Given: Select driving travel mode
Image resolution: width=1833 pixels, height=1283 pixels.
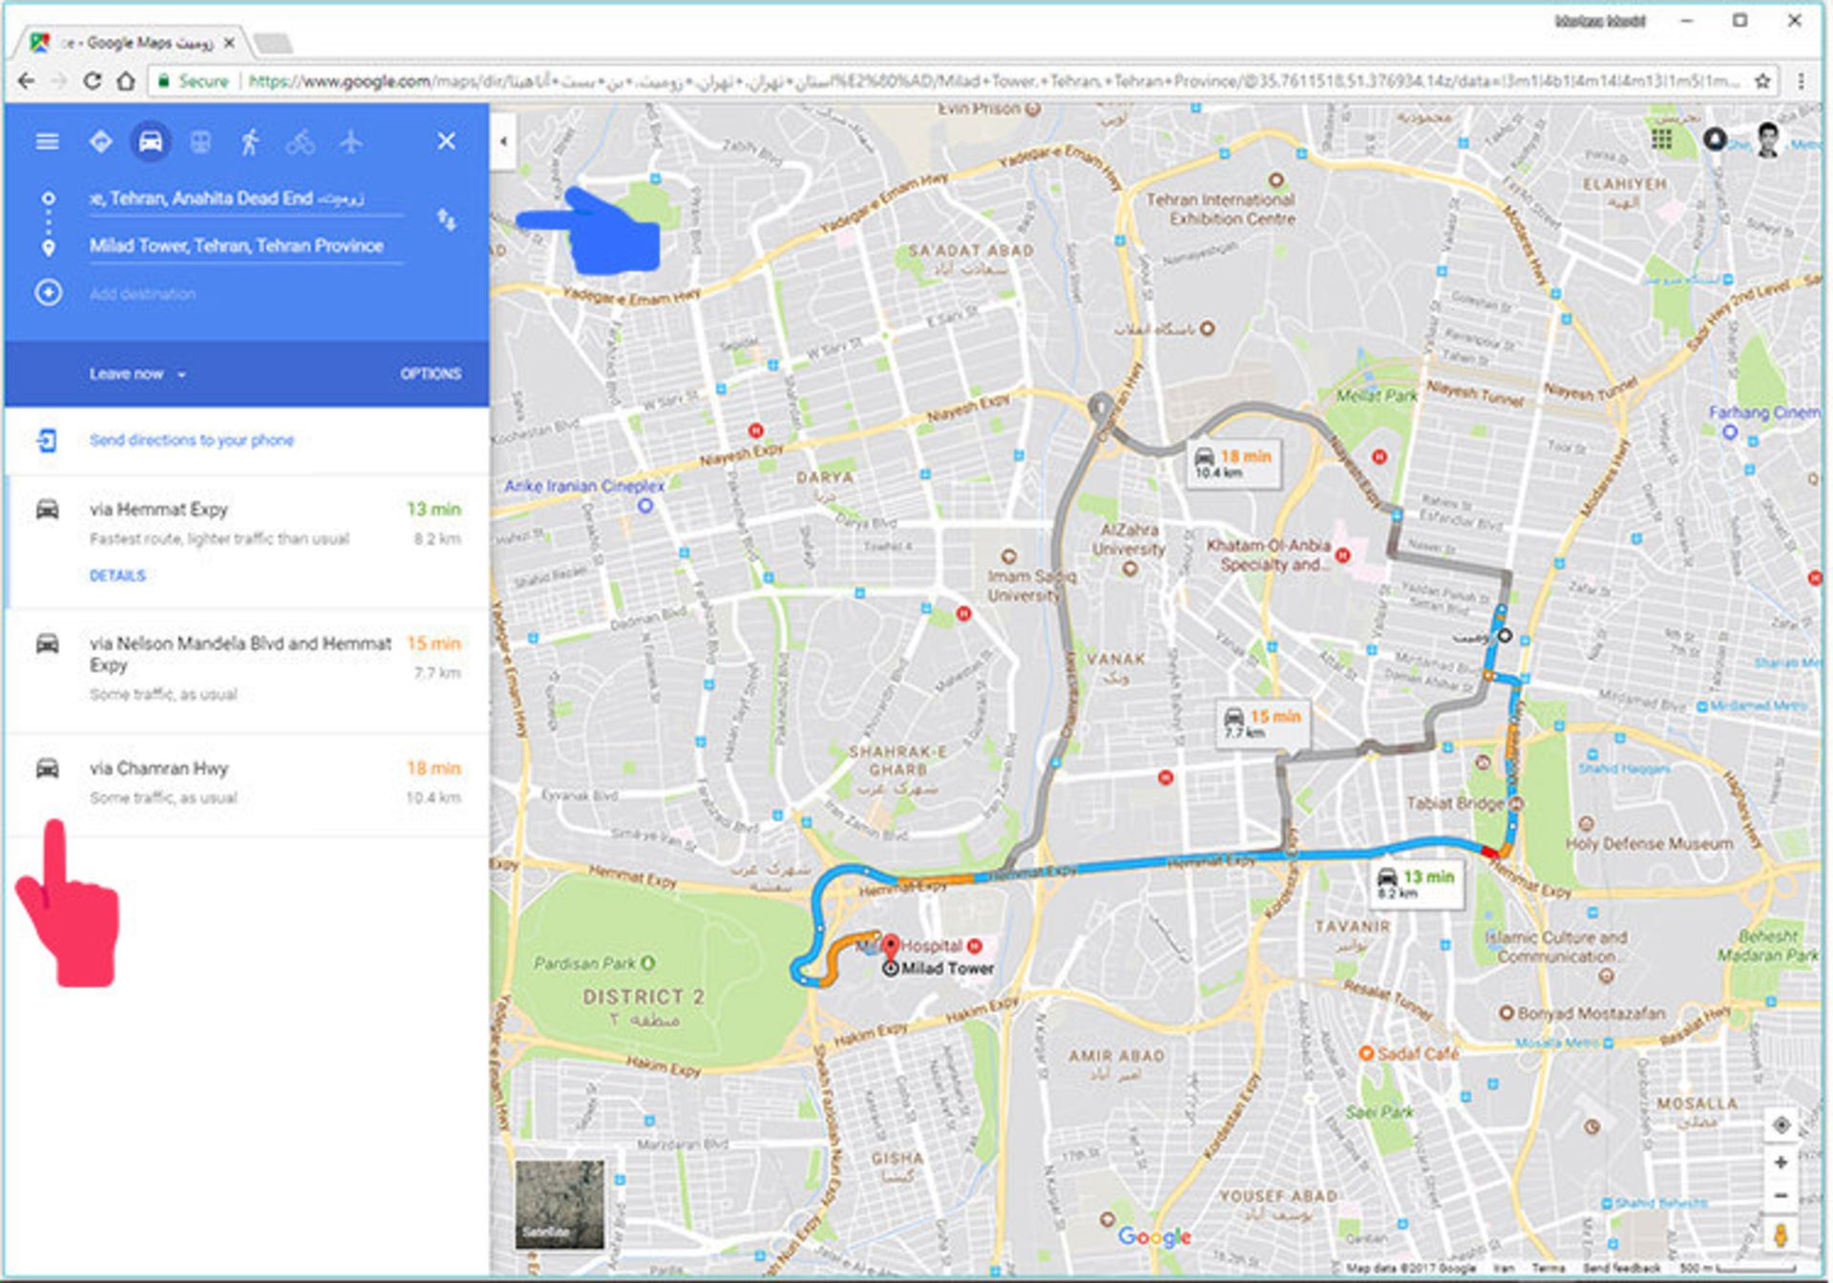Looking at the screenshot, I should coord(151,141).
